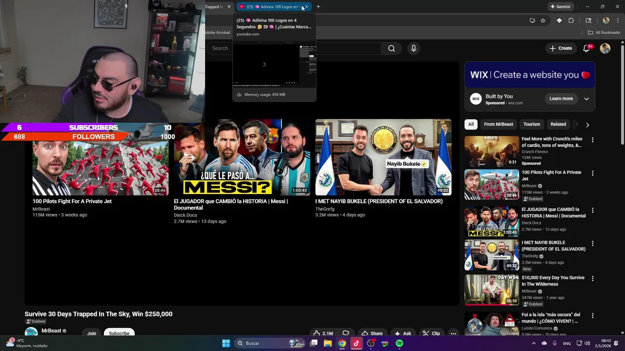Open OBS Studio from taskbar
The height and width of the screenshot is (351, 625).
(x=371, y=343)
